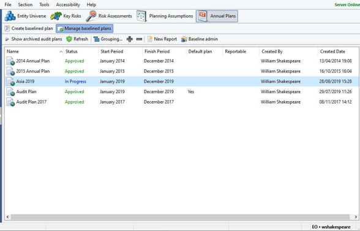
Task: Sort by the Created Date column header
Action: pyautogui.click(x=338, y=51)
